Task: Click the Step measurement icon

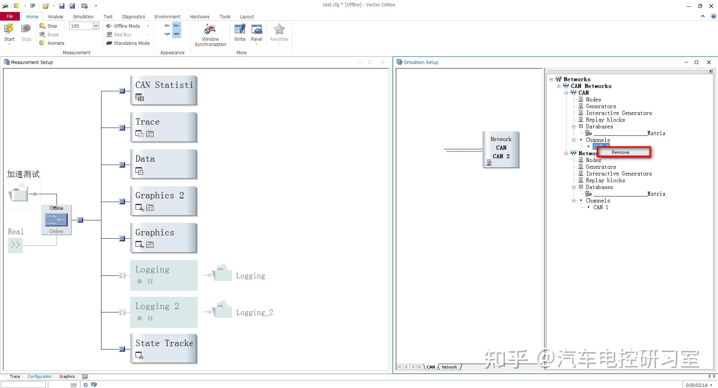Action: pos(42,26)
